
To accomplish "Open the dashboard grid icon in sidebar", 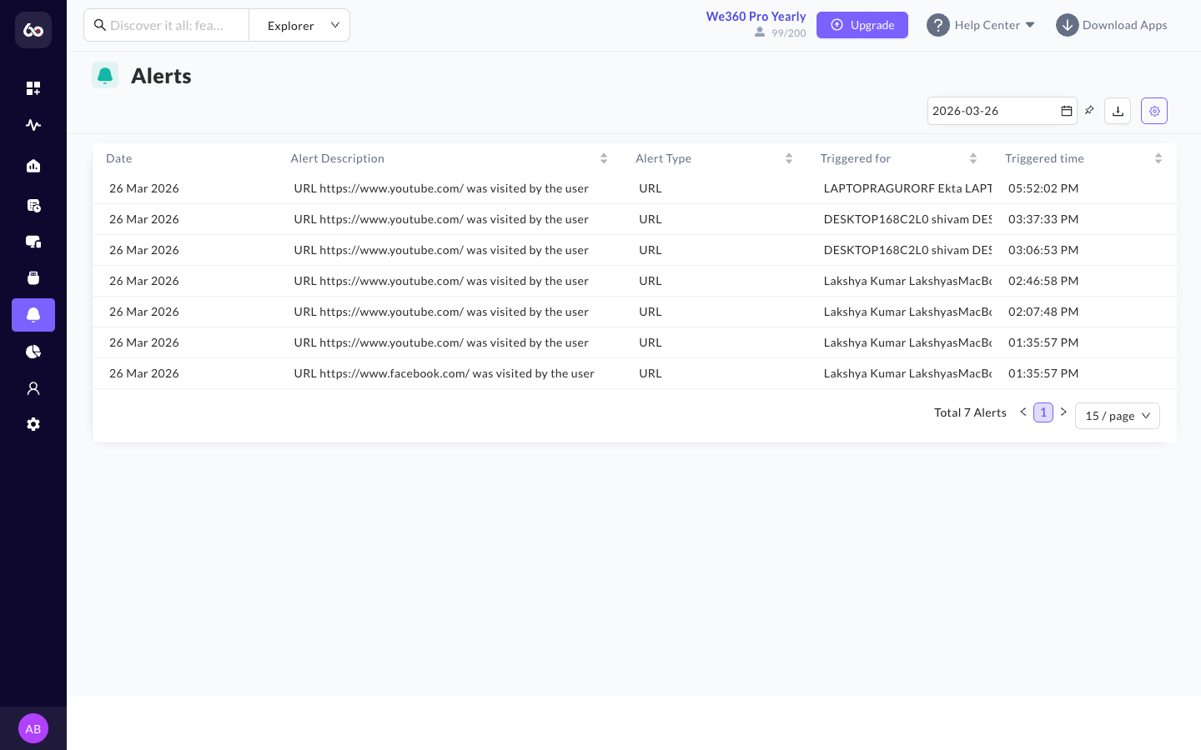I will click(33, 88).
